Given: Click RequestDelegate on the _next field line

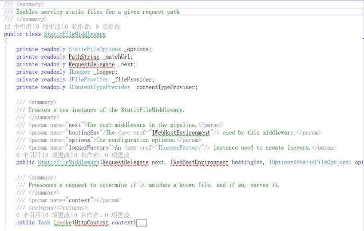Looking at the screenshot, I should (x=92, y=64).
